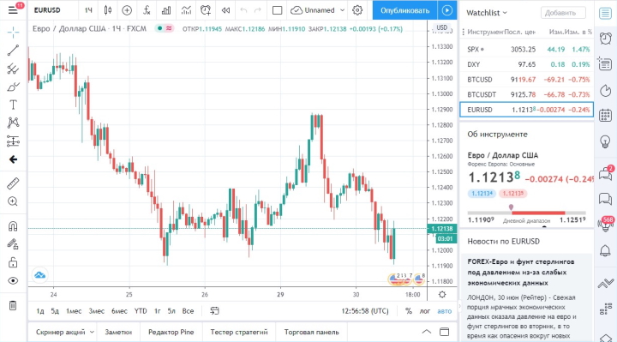The width and height of the screenshot is (617, 342).
Task: Open indicator templates in top toolbar
Action: [186, 10]
